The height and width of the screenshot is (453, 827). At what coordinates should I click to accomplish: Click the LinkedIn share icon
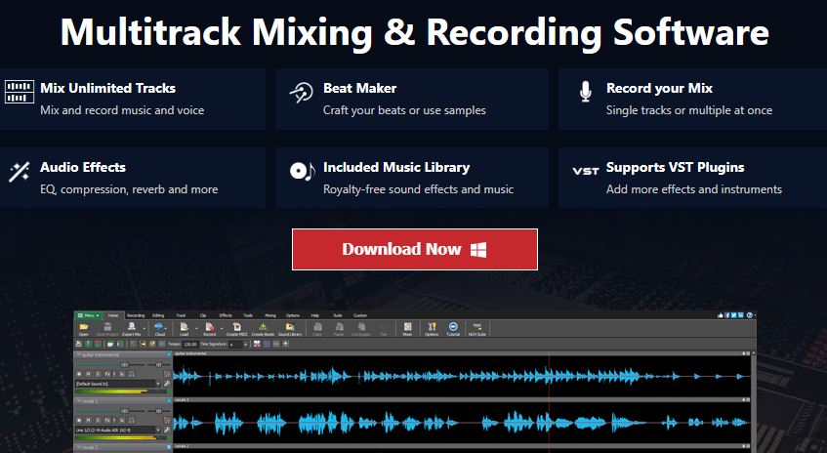740,315
